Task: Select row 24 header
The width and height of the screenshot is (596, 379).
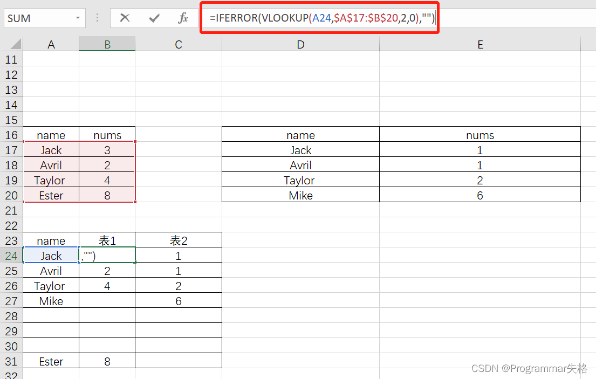Action: tap(11, 256)
